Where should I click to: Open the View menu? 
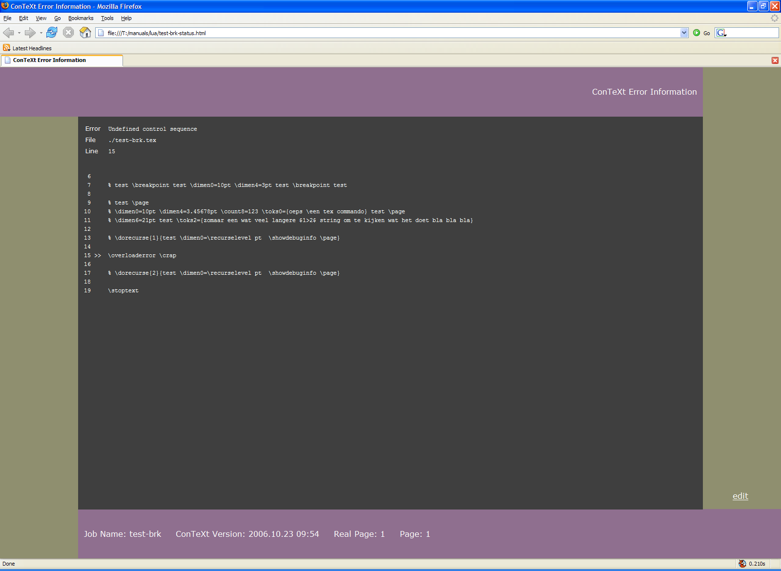pos(41,18)
